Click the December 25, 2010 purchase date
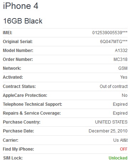The width and height of the screenshot is (130, 162). pos(108,131)
